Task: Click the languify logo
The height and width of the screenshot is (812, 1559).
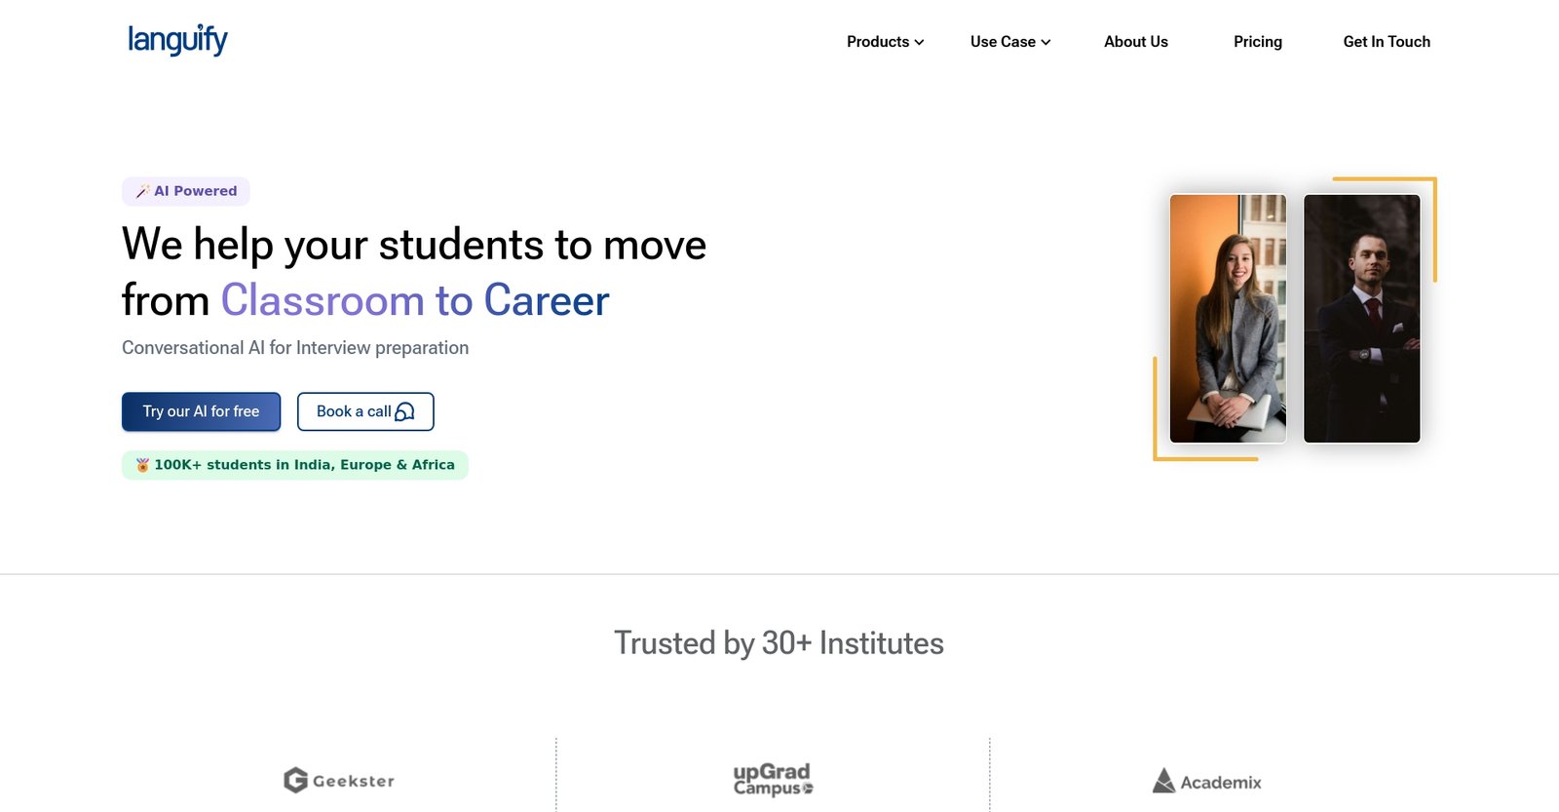Action: [177, 40]
